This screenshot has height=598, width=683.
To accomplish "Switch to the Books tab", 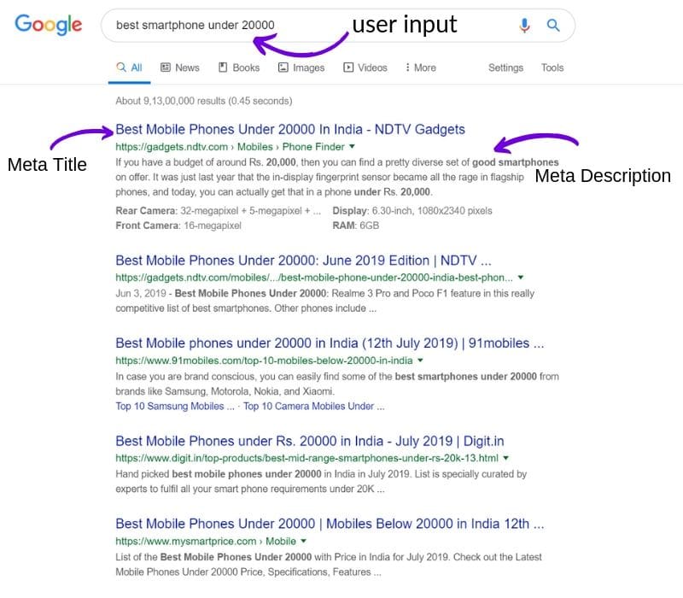I will pos(239,67).
